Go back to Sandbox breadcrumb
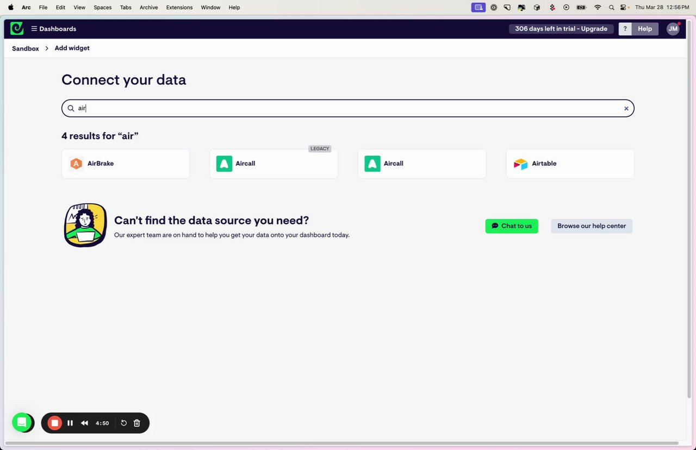Screen dimensions: 696x450 tap(26, 48)
